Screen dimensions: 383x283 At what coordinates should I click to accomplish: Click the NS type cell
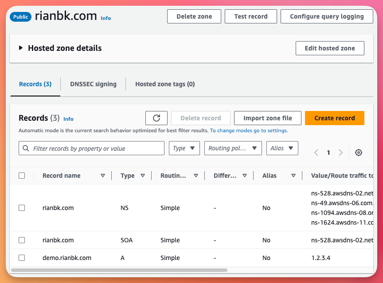[x=124, y=208]
